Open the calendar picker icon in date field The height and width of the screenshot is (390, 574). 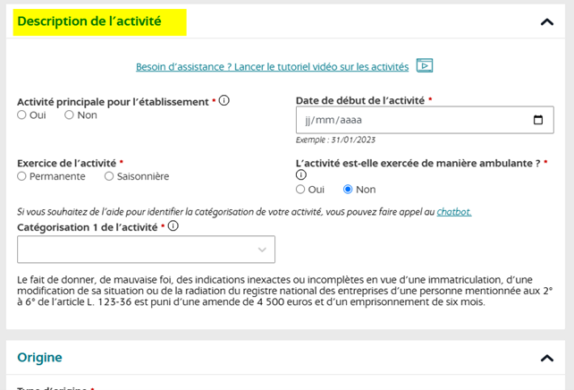538,120
